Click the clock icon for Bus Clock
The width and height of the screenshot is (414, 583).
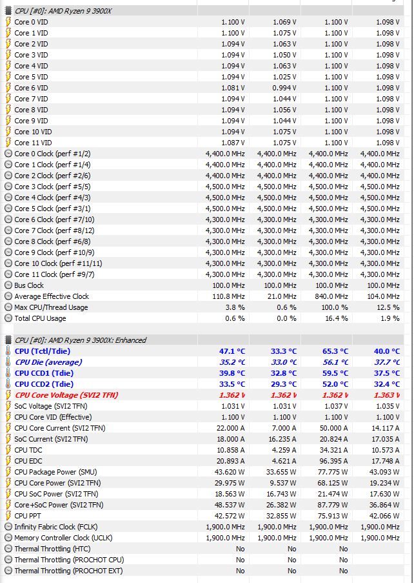pos(8,285)
